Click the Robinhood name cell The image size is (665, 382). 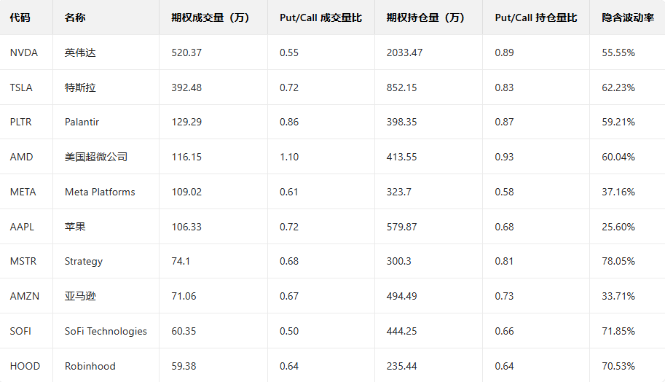[x=90, y=366]
